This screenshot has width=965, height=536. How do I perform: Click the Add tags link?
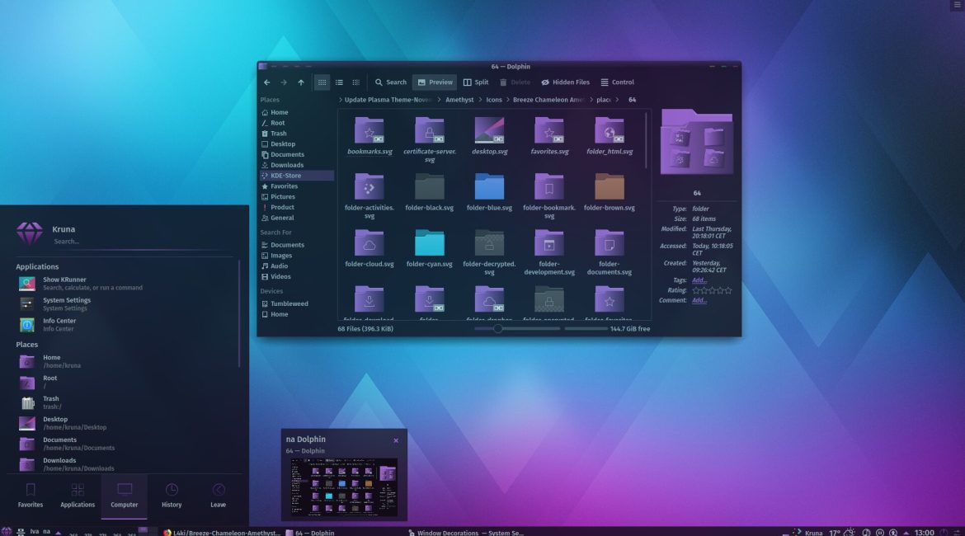pos(699,280)
